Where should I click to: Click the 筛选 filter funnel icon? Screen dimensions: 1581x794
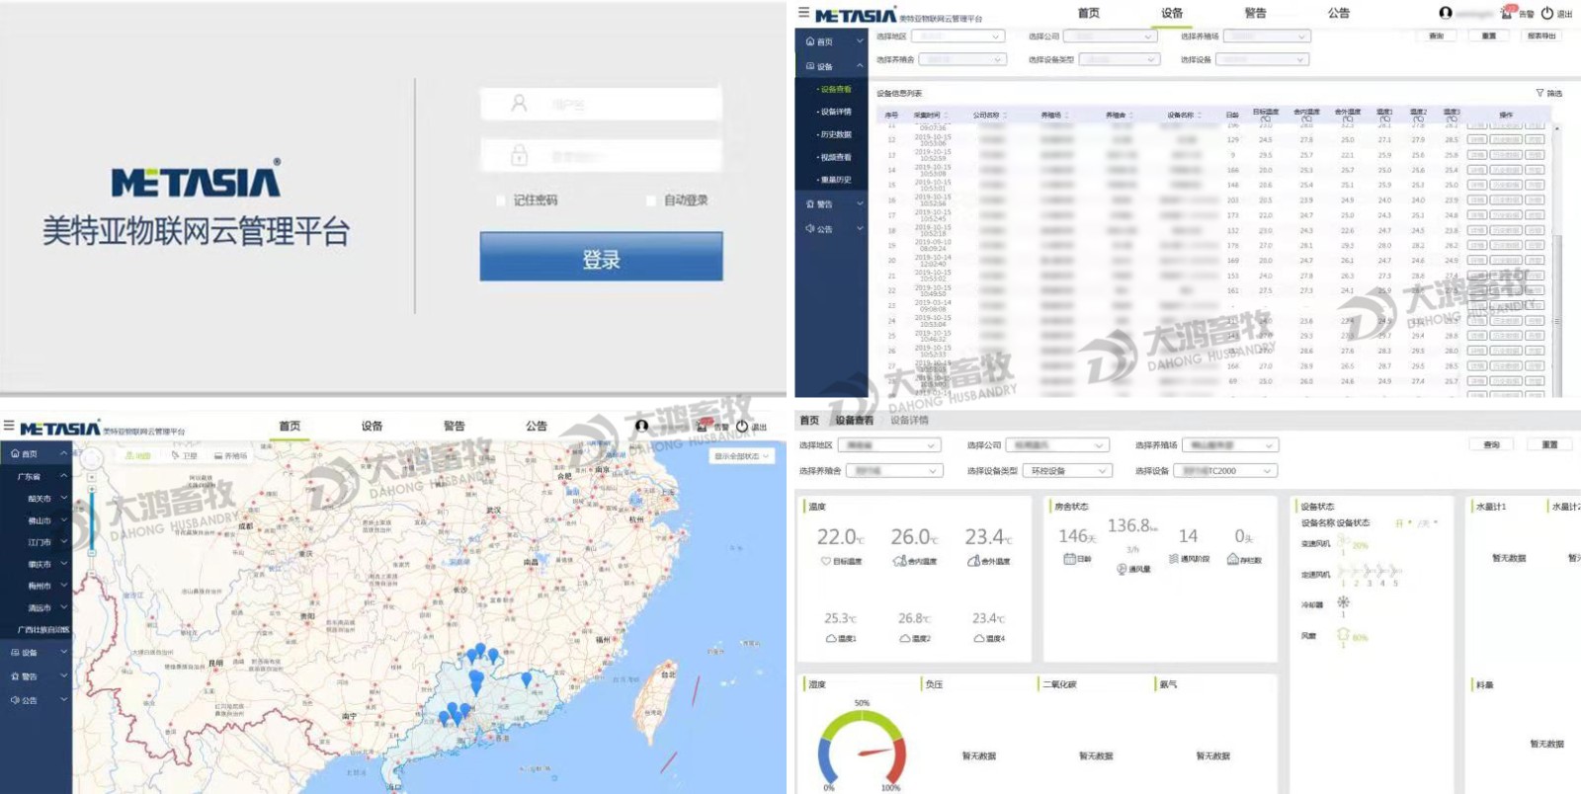click(x=1539, y=93)
